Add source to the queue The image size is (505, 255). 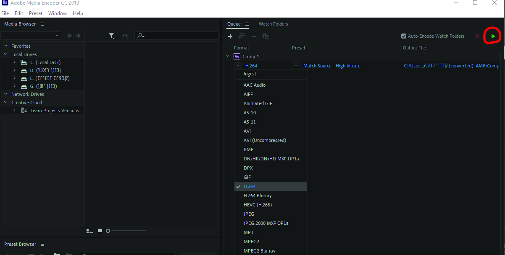[230, 36]
